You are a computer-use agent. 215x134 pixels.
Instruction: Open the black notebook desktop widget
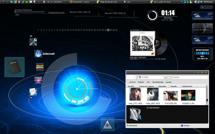15,67
